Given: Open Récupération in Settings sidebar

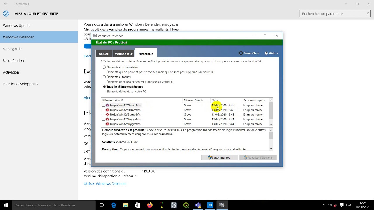Looking at the screenshot, I should 39,60.
